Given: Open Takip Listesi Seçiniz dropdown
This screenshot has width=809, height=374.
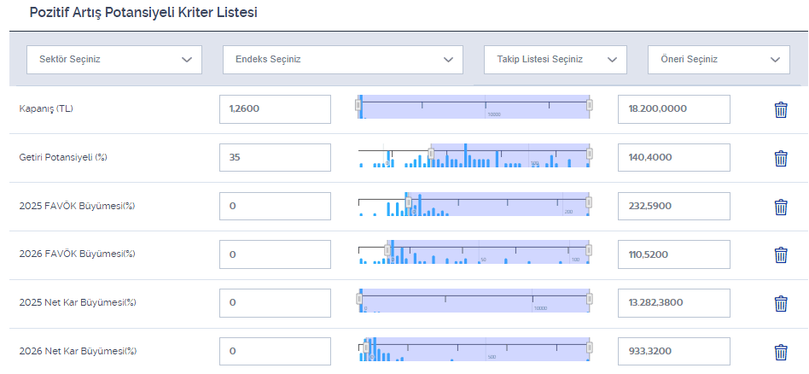Looking at the screenshot, I should [555, 60].
